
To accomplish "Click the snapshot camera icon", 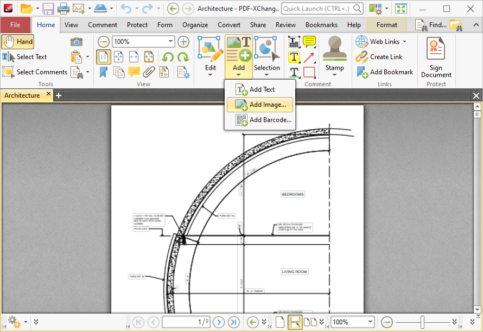I will point(76,41).
